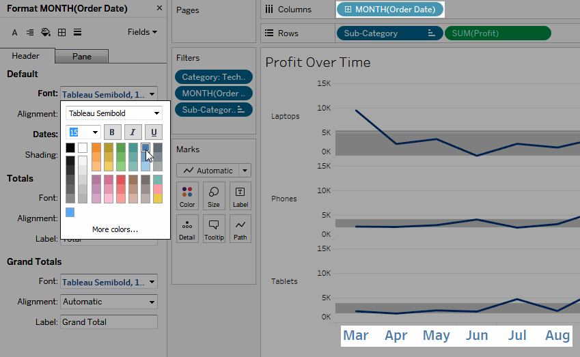This screenshot has height=357, width=580.
Task: Pick the white color swatch
Action: click(83, 148)
